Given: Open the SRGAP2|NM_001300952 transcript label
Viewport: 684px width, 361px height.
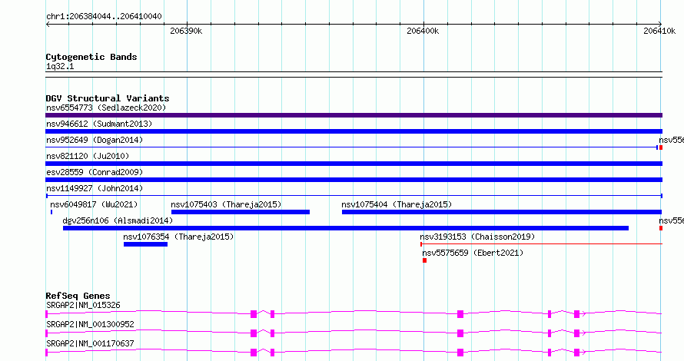Looking at the screenshot, I should click(90, 324).
